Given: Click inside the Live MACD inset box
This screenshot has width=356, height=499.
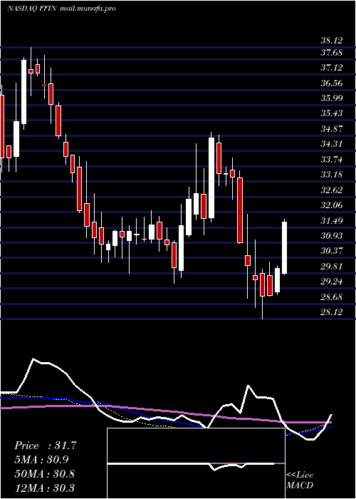Looking at the screenshot, I should 196,463.
